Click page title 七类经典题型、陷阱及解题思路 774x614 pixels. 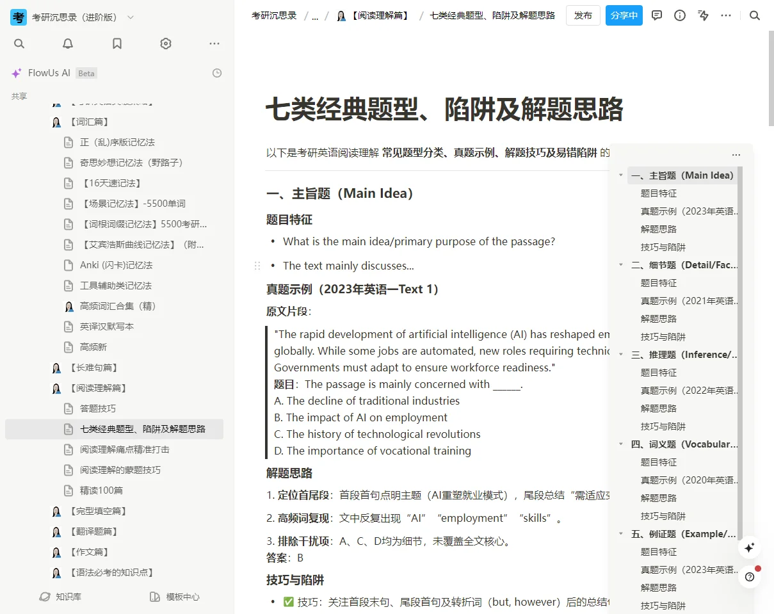(x=444, y=109)
